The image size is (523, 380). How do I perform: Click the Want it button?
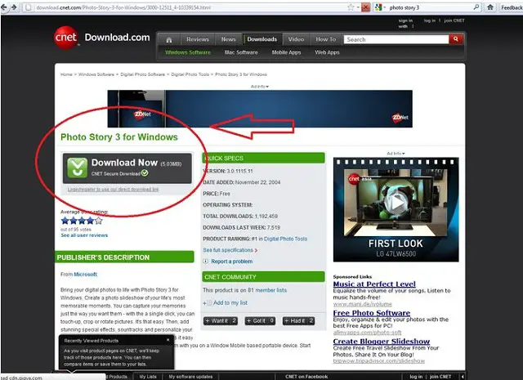[x=221, y=321]
